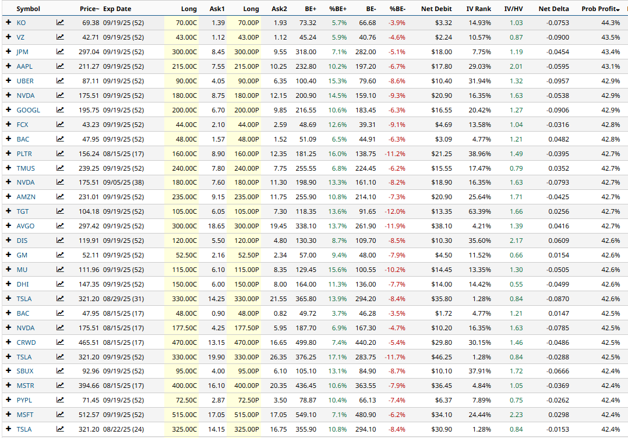Click the AVGO chart icon
This screenshot has height=438, width=628.
(60, 226)
